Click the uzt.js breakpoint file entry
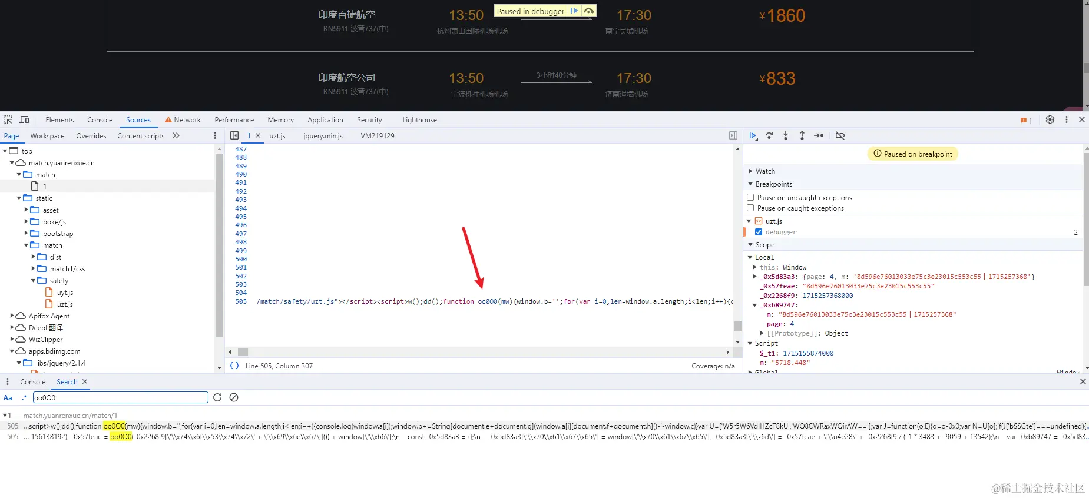 773,221
